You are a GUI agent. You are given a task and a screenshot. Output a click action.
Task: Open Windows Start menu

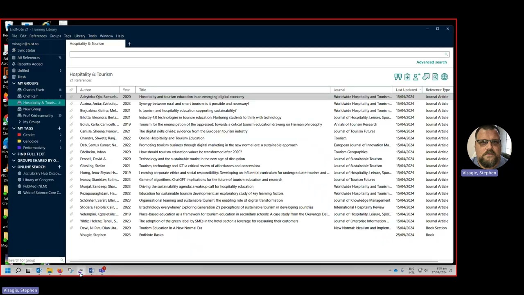point(8,270)
